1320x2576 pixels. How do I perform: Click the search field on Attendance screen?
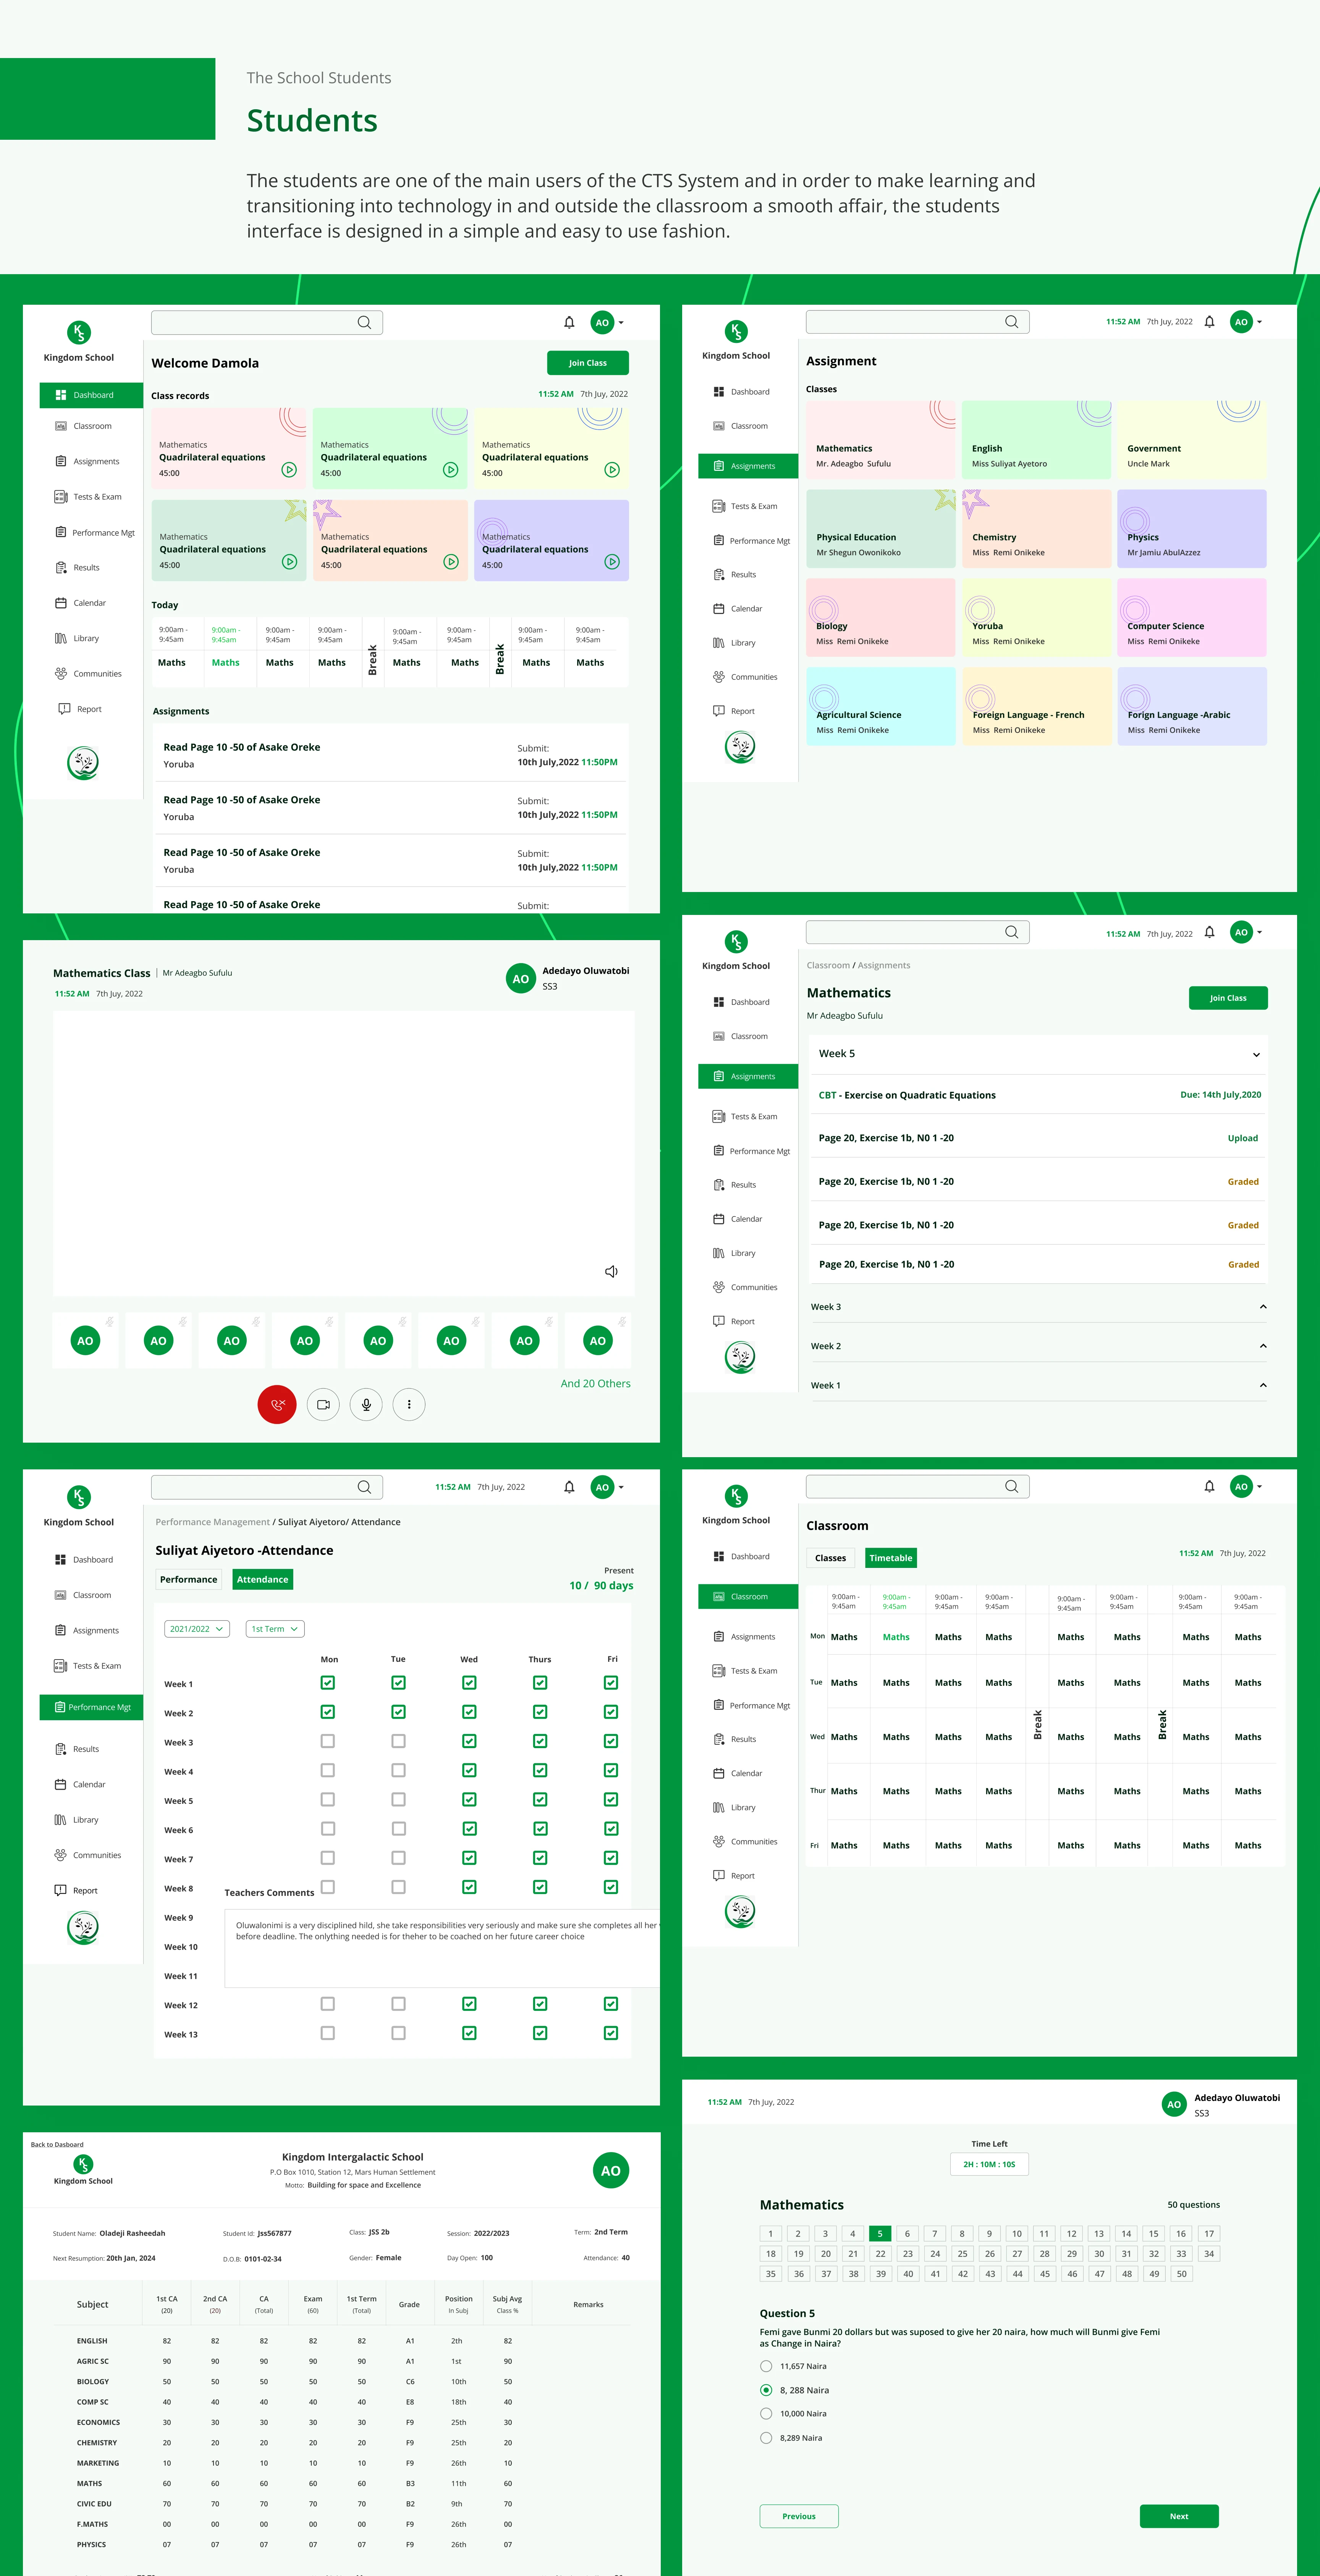[267, 1487]
